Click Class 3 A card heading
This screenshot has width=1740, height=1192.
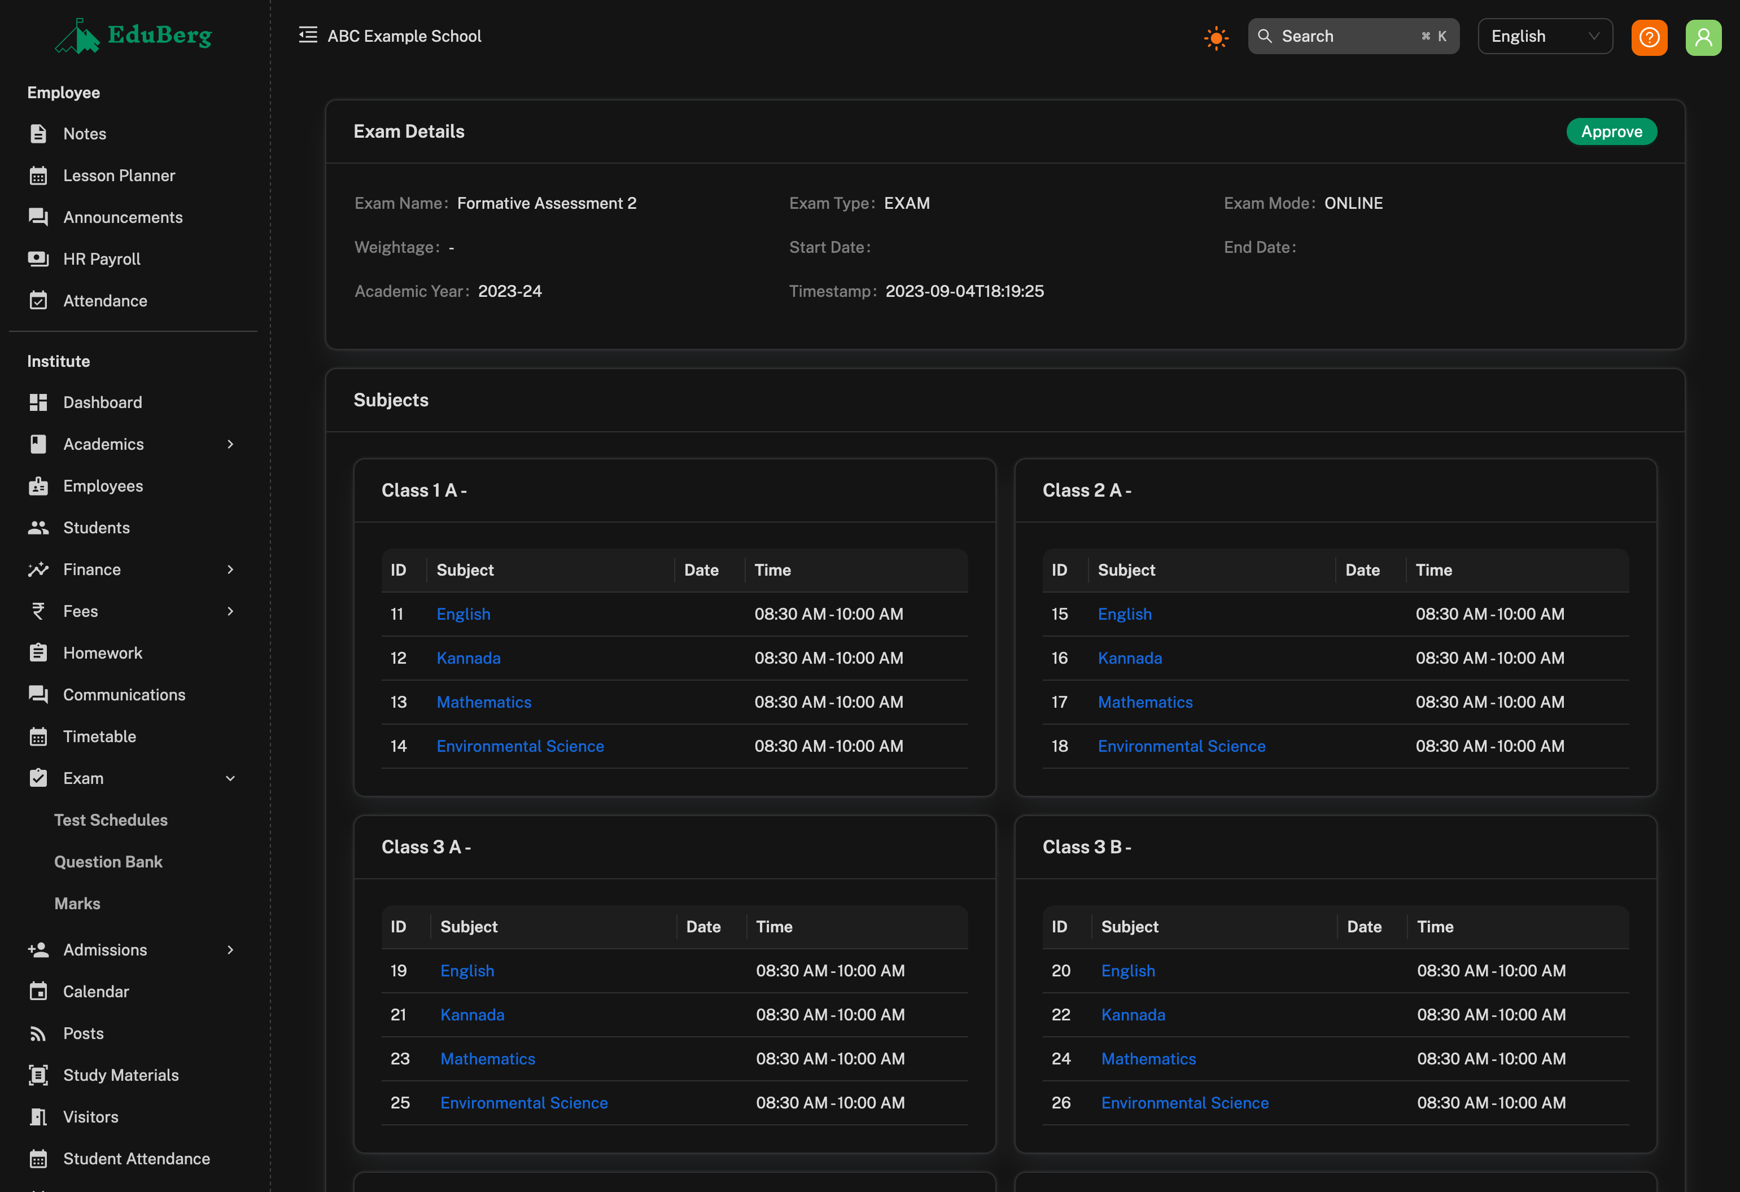pyautogui.click(x=426, y=847)
